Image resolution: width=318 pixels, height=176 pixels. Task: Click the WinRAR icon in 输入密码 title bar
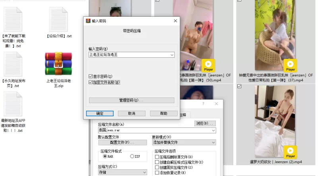(x=88, y=21)
